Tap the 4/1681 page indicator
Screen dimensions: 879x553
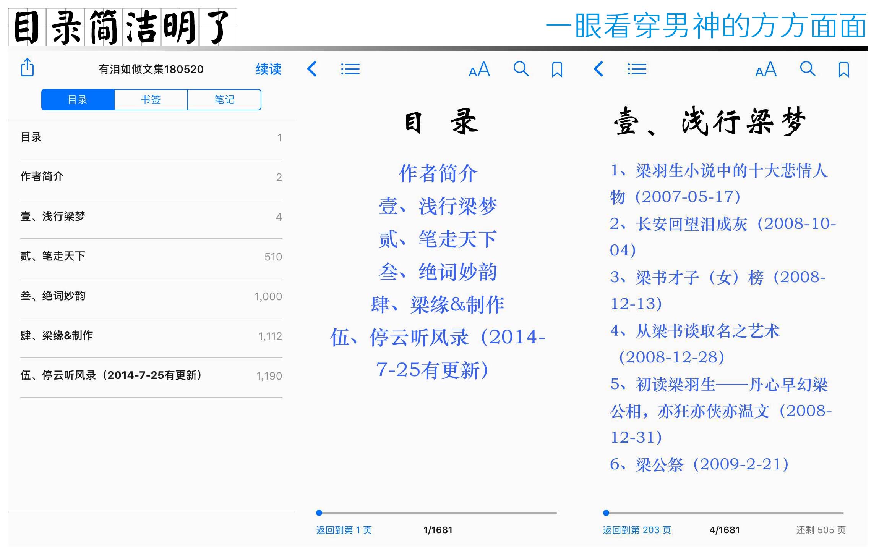coord(725,530)
